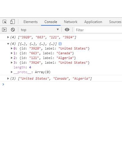Expand item 1 labeled Canada
The width and height of the screenshot is (122, 162).
click(12, 53)
